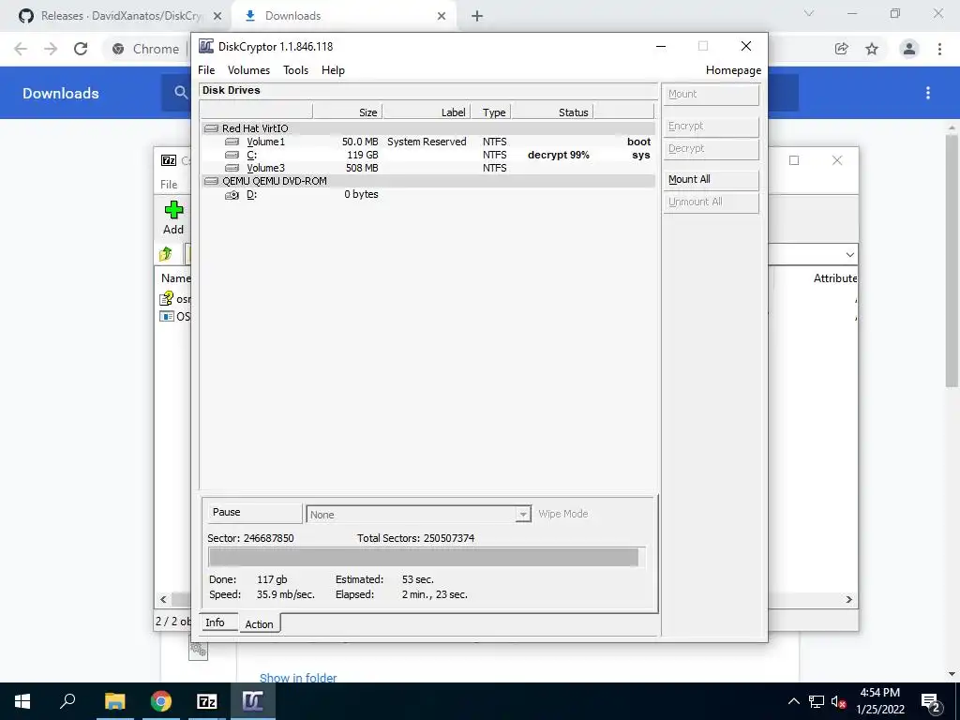Open the Wipe Mode dropdown
The width and height of the screenshot is (960, 720).
coord(523,515)
